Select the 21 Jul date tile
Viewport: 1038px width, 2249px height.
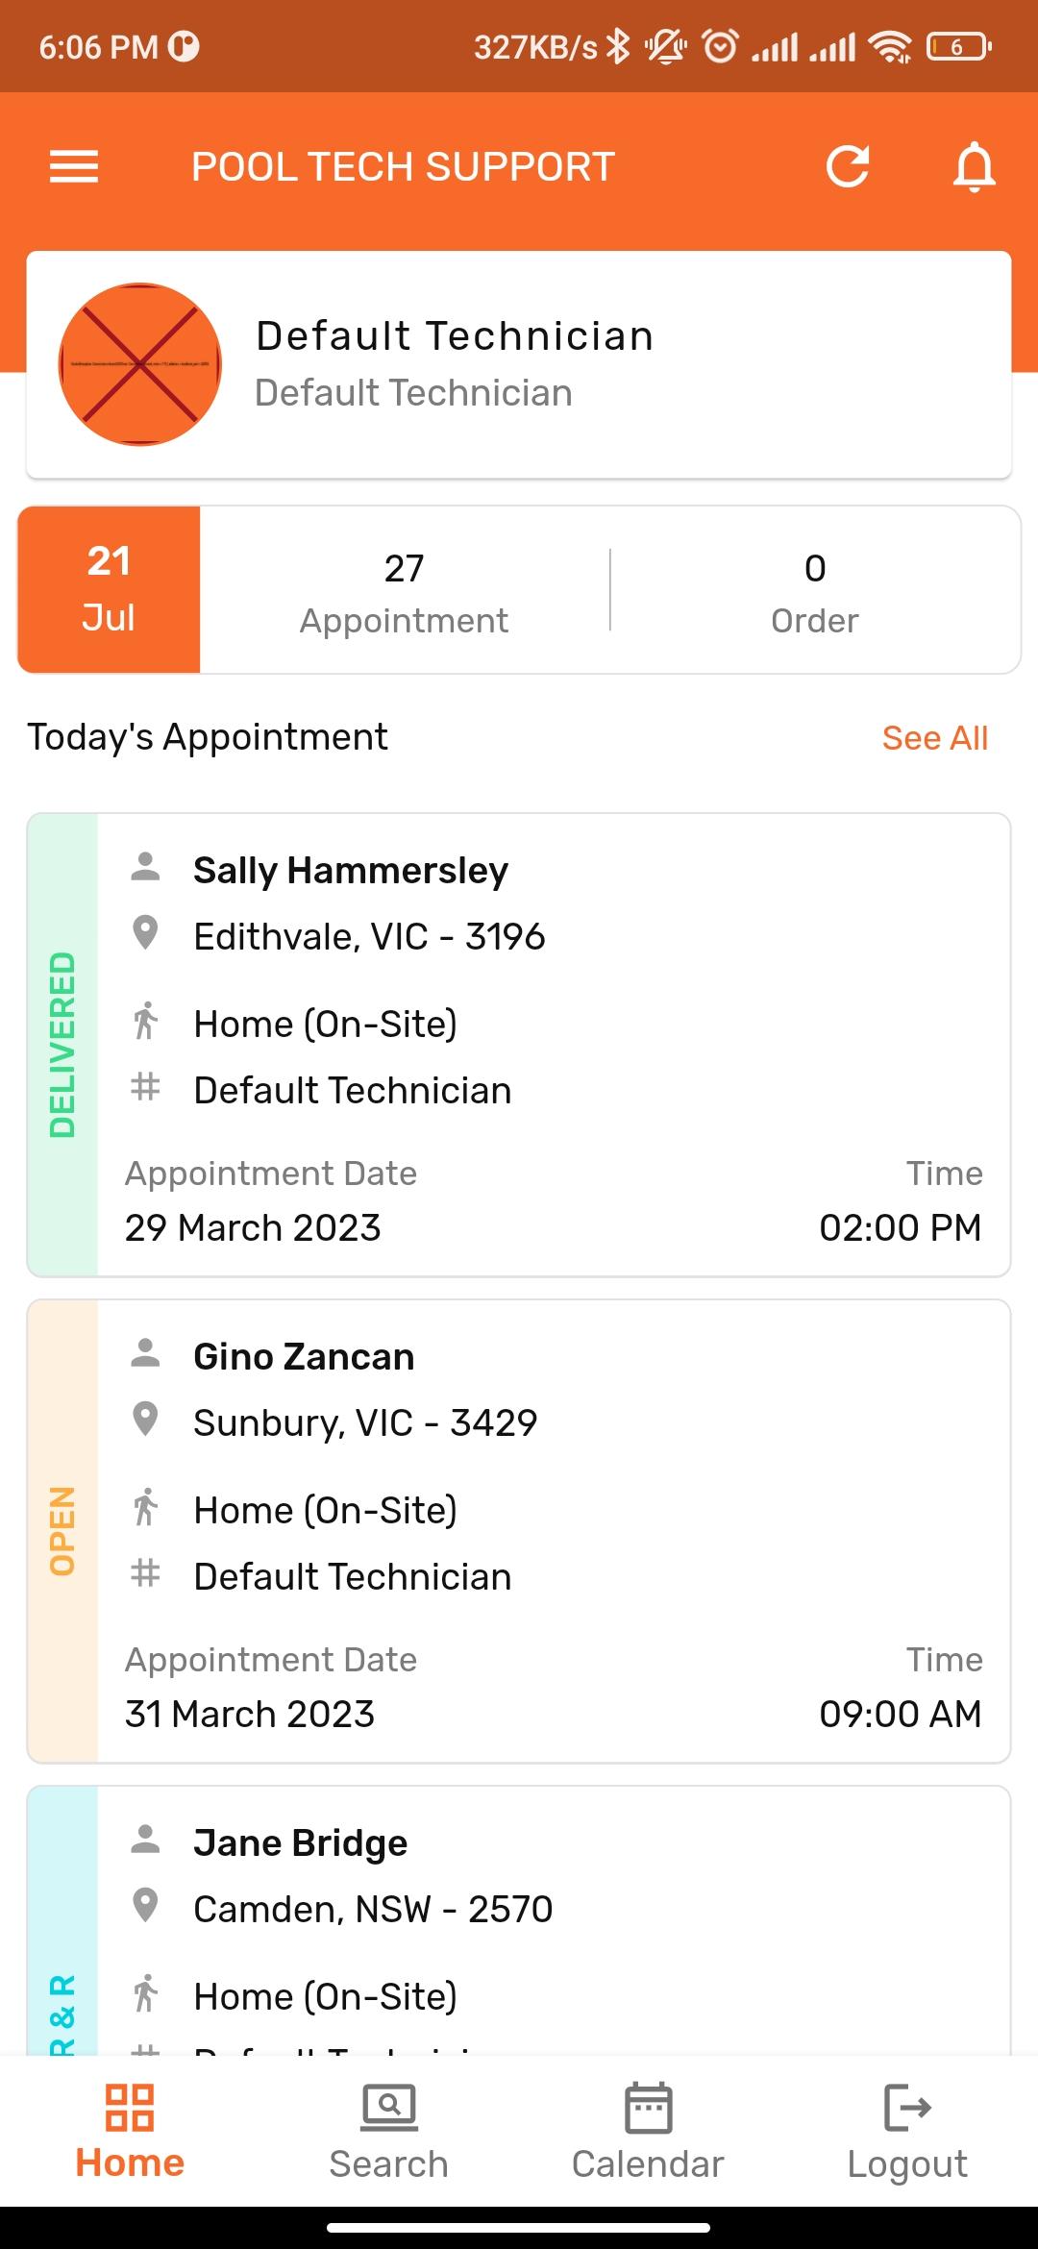[109, 589]
